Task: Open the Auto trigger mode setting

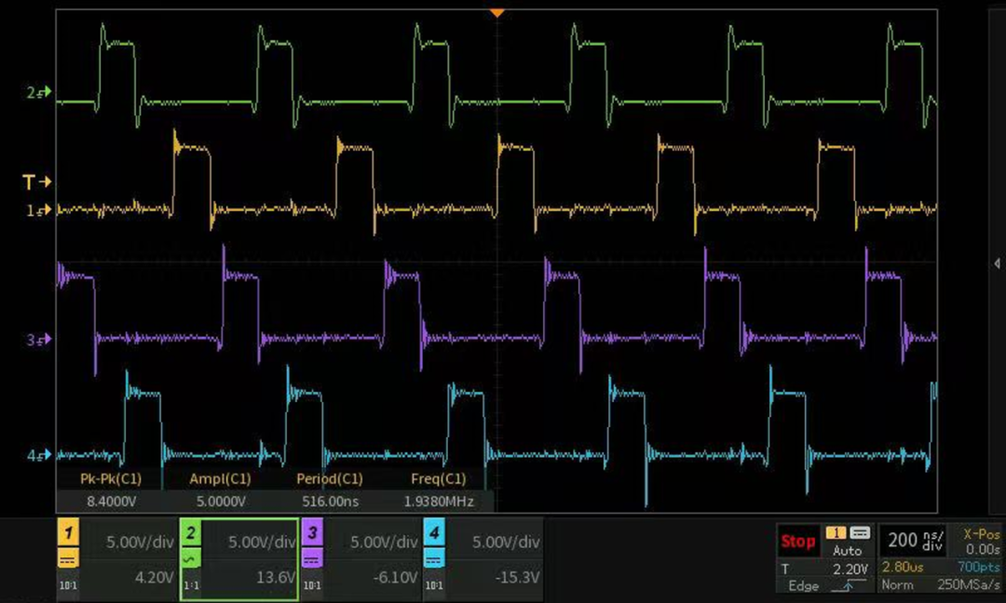Action: 847,551
